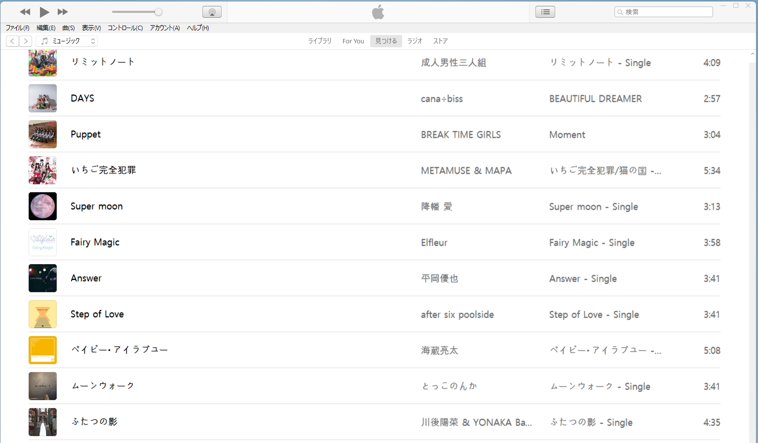Open artist cana÷biss
This screenshot has height=443, width=758.
click(x=442, y=99)
